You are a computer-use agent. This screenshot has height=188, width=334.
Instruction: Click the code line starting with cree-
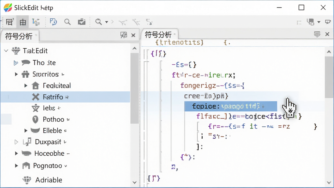pyautogui.click(x=206, y=96)
